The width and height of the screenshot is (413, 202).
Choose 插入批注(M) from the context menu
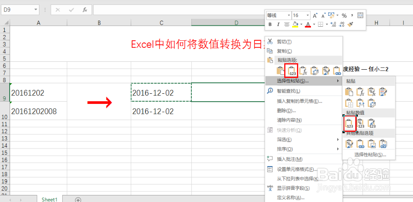(304, 159)
